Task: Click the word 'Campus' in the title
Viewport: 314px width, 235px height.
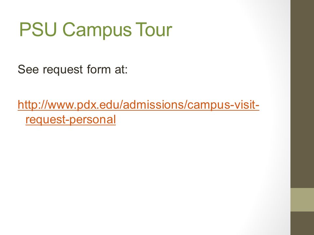Action: [x=97, y=30]
